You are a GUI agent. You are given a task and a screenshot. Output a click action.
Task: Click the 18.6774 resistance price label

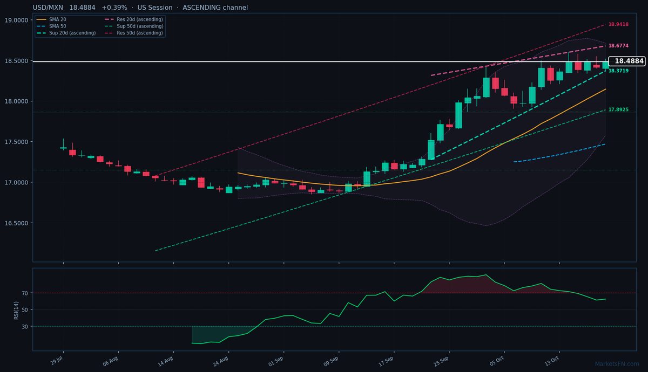[x=618, y=46]
